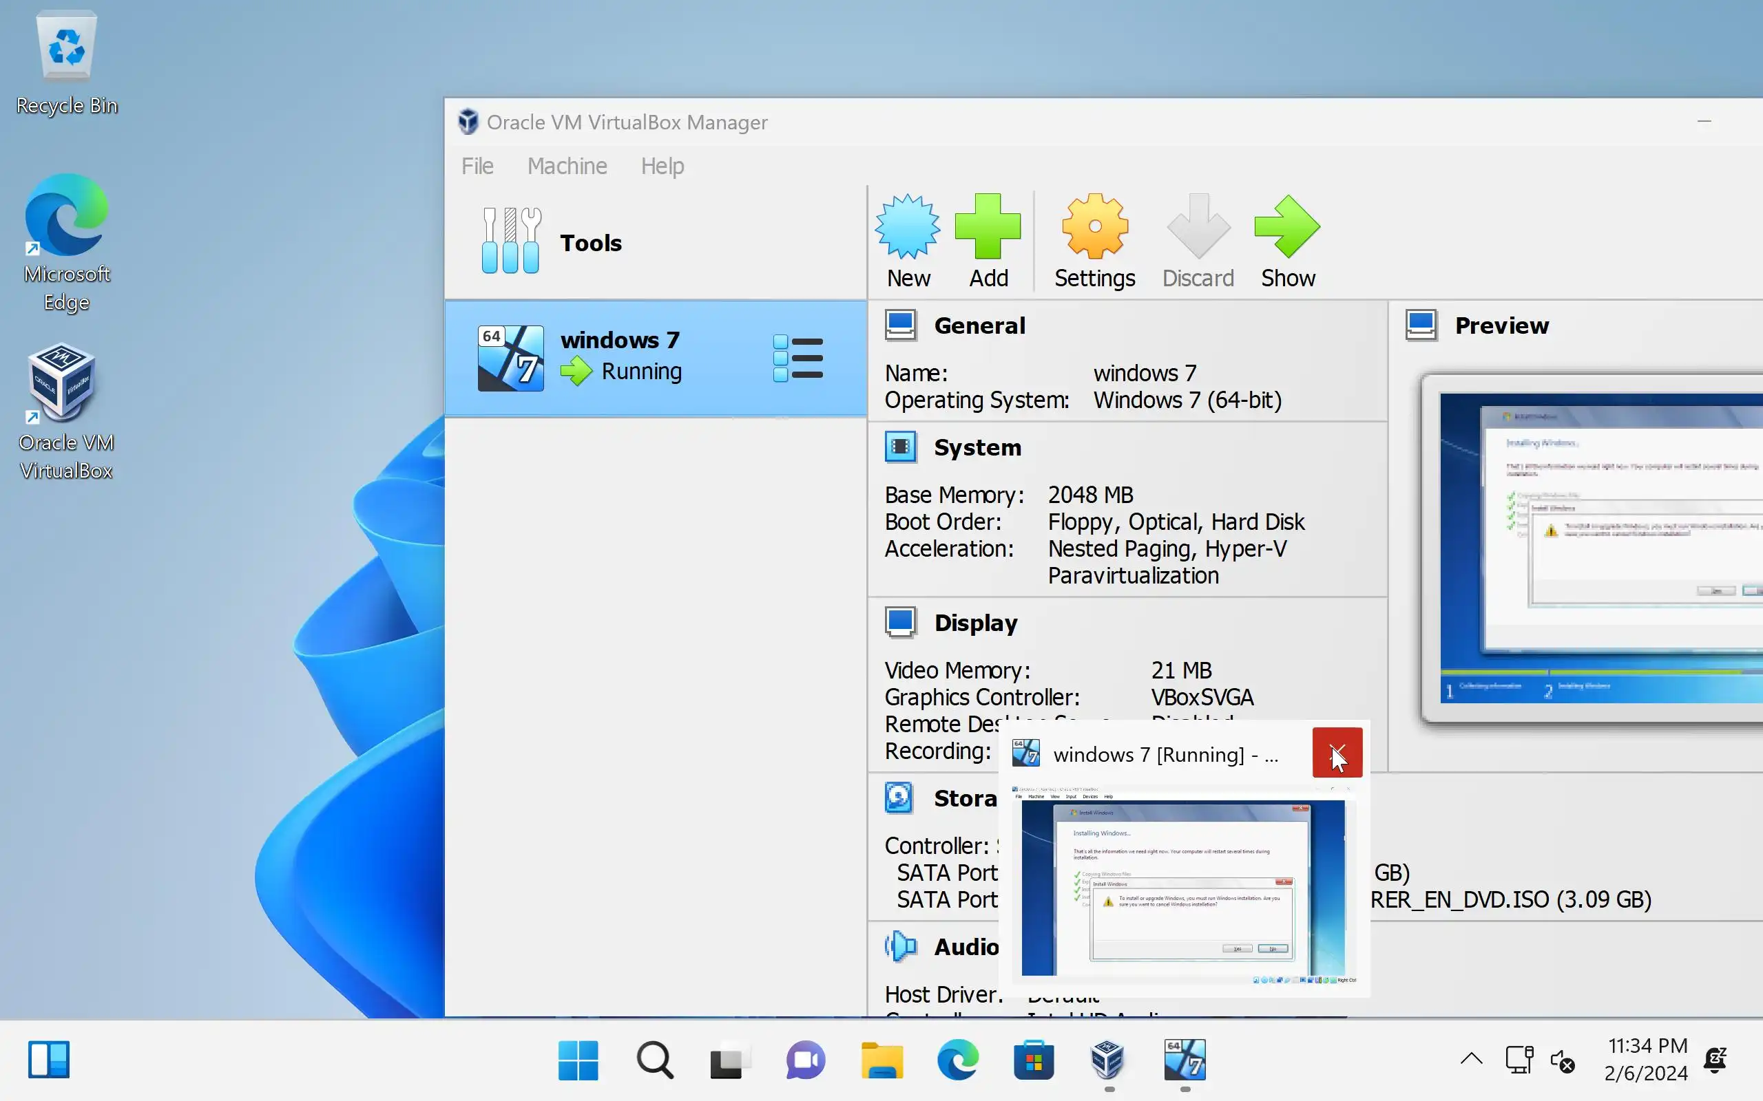The height and width of the screenshot is (1101, 1763).
Task: Open the clock and date panel
Action: (x=1647, y=1060)
